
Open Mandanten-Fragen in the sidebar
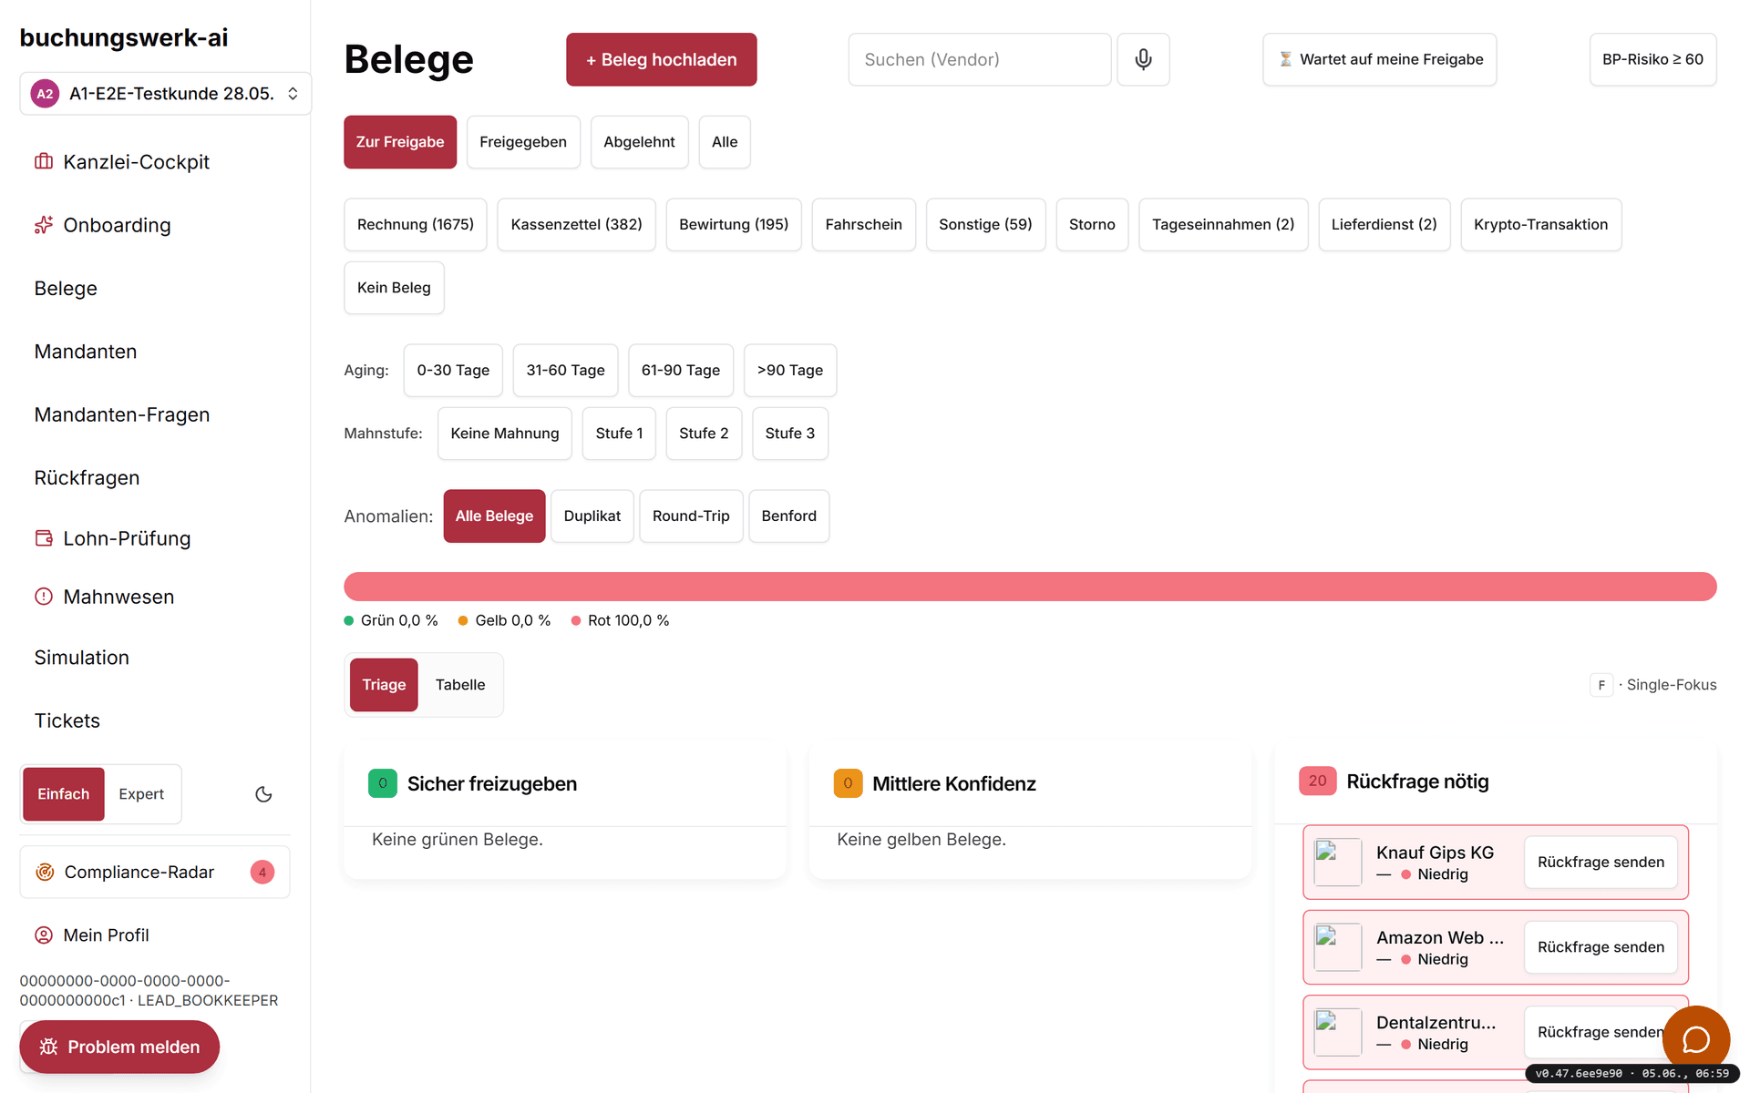[122, 414]
